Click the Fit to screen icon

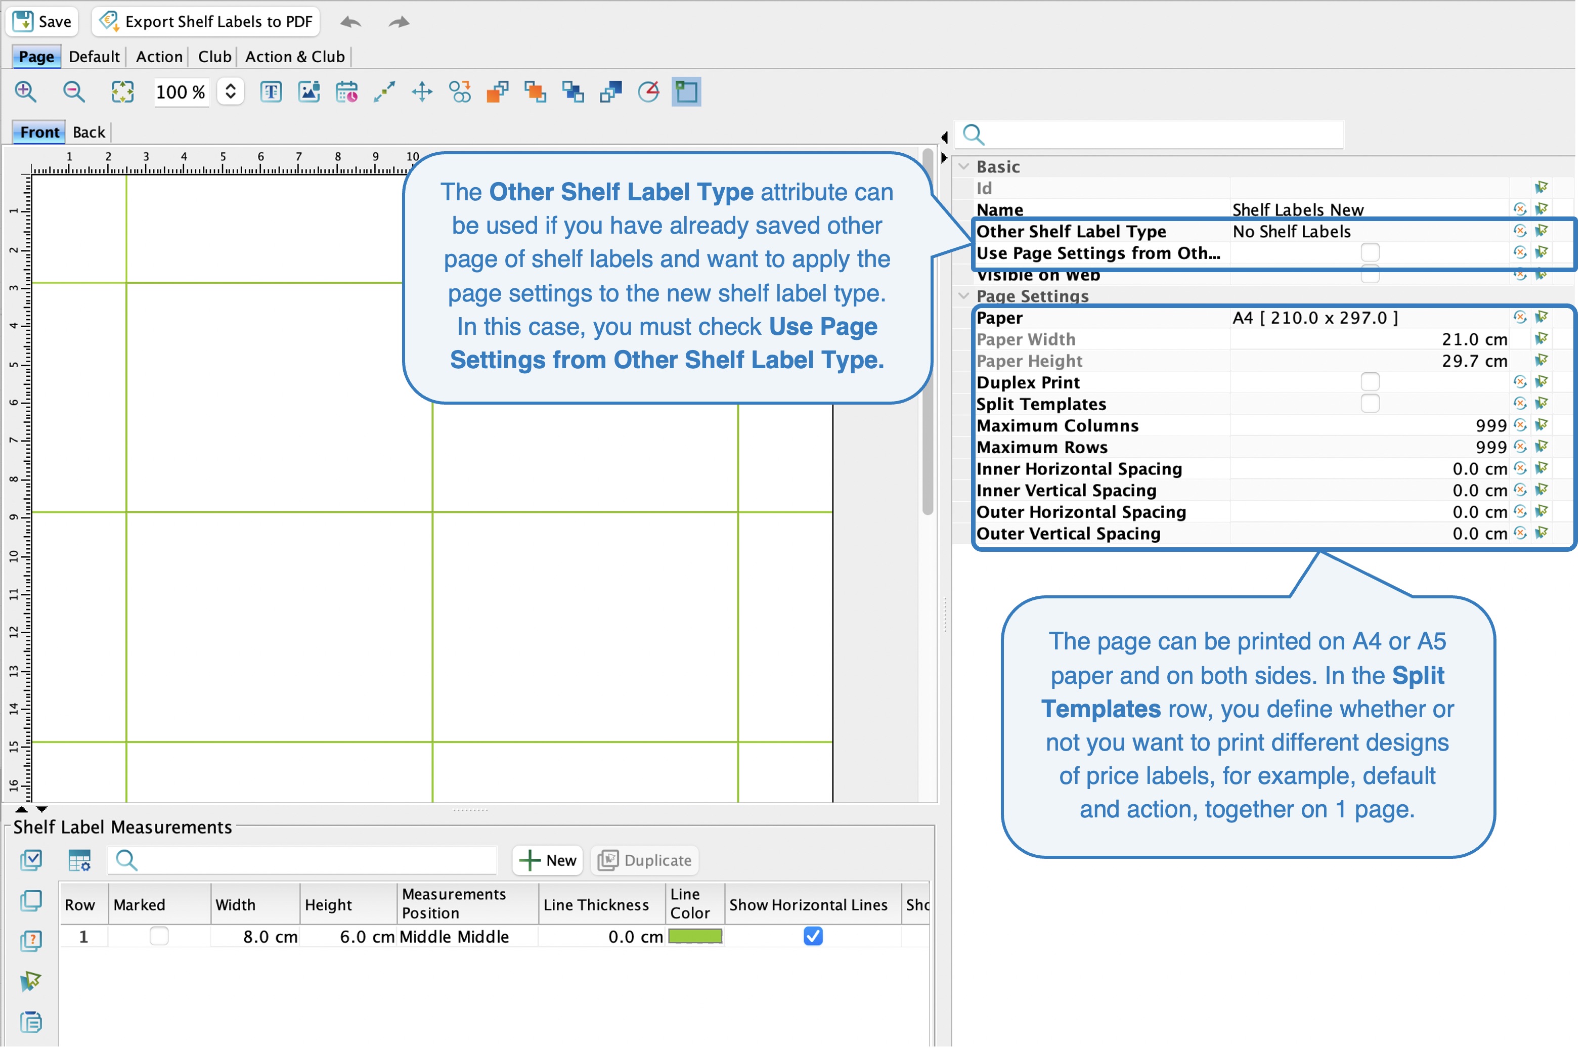tap(122, 92)
